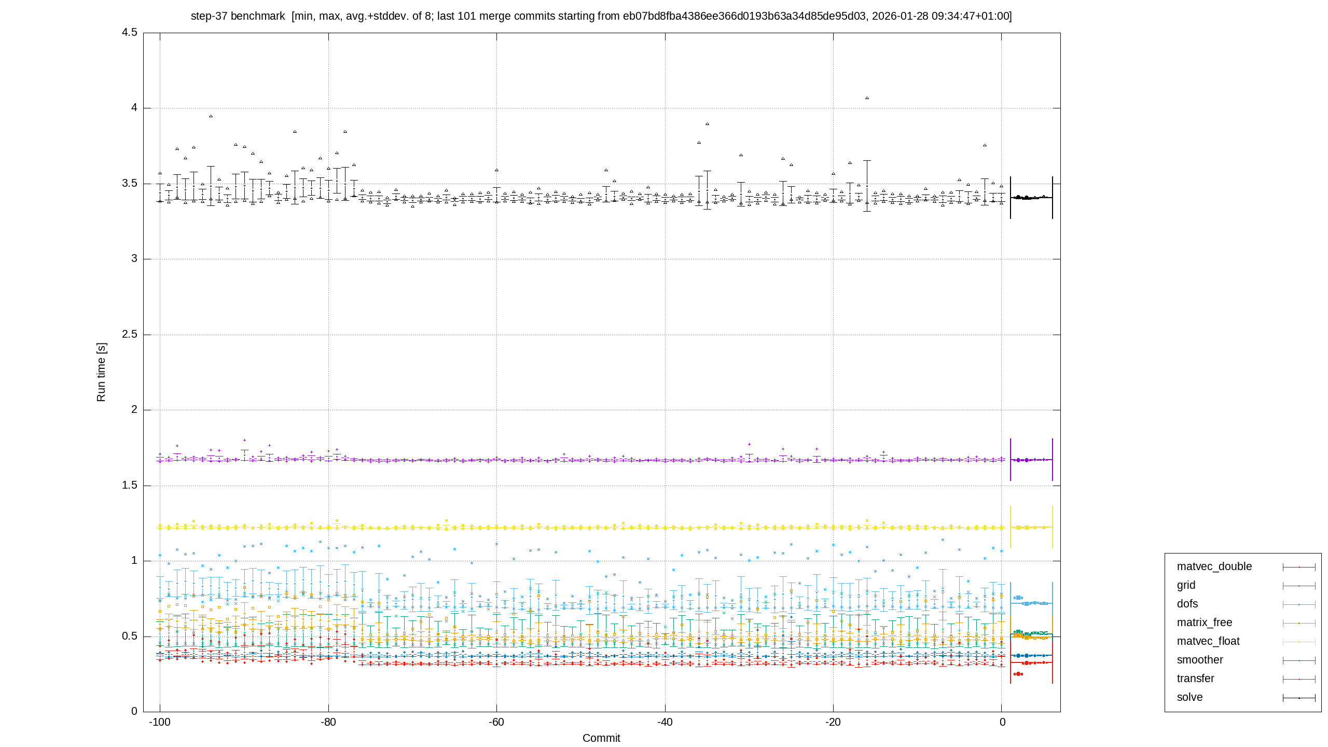Viewport: 1328px width, 747px height.
Task: Click the 4.5 tick label on y-axis
Action: coord(130,33)
